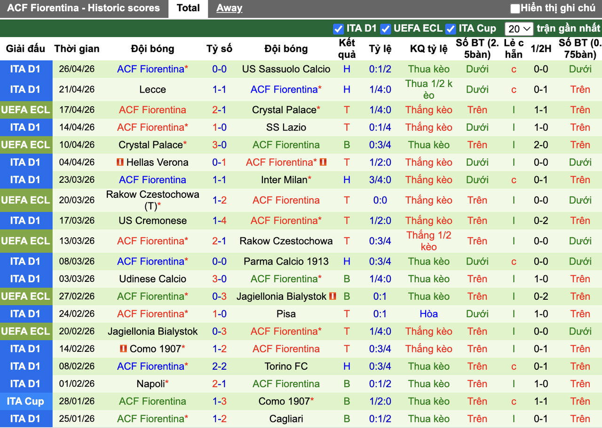The image size is (602, 428).
Task: Open the 1-2 score of the Cagliari match
Action: 219,419
